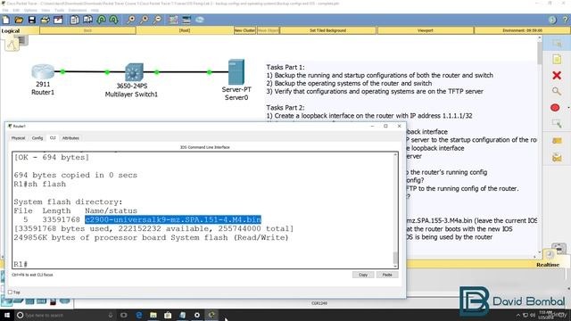Click the Paste toolbar icon
571x321 pixels.
pos(87,20)
